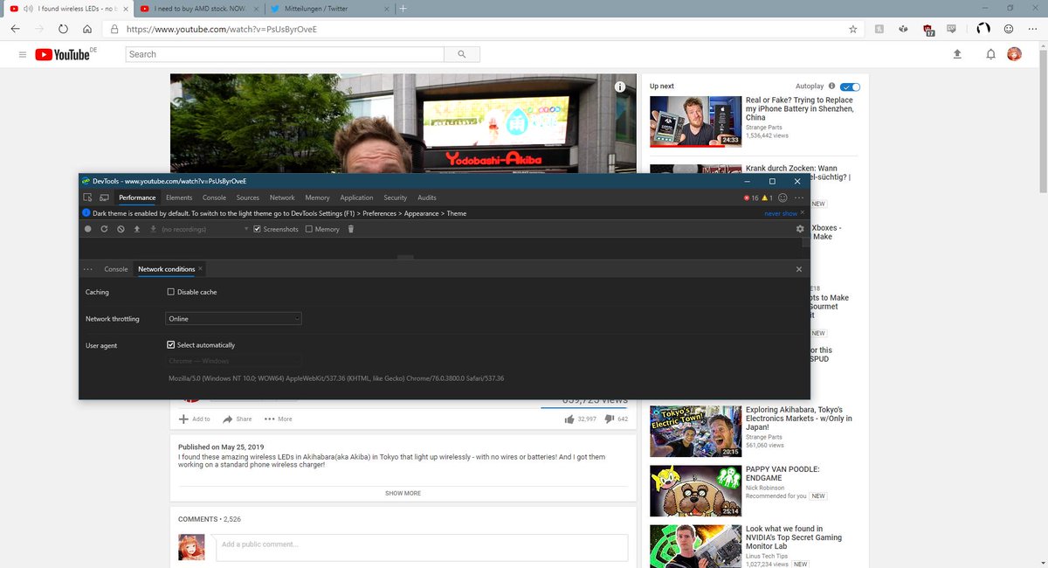The image size is (1048, 568).
Task: Click Add to under the video
Action: pos(195,419)
